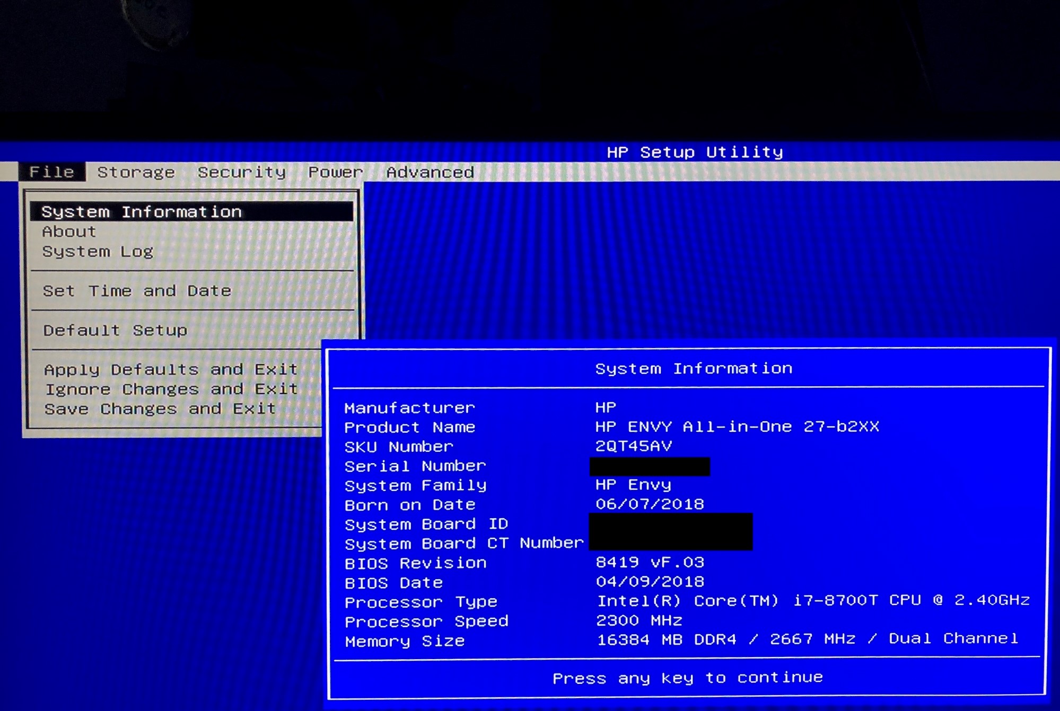Screen dimensions: 1060x711
Task: Click the BIOS Revision value
Action: [650, 562]
